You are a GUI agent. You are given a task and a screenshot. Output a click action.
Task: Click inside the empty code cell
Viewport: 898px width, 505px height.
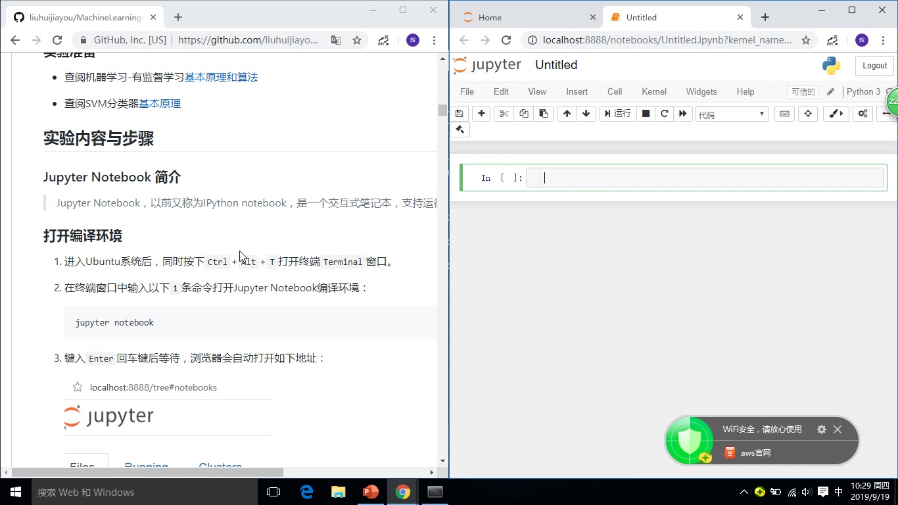tap(703, 178)
